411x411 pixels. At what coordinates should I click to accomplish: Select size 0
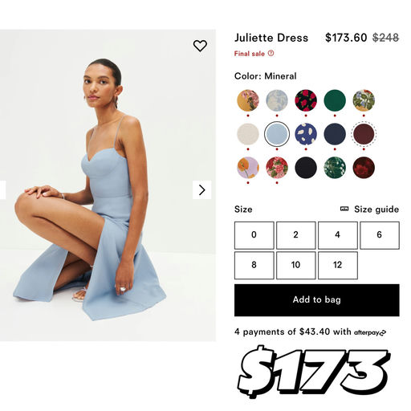coord(254,235)
